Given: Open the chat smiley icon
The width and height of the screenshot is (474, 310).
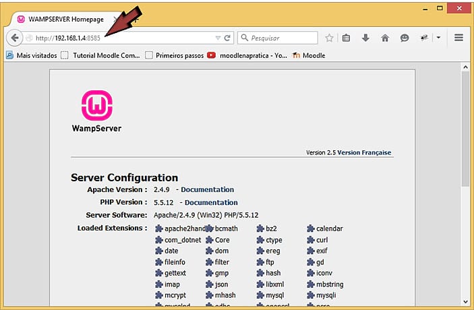Looking at the screenshot, I should pyautogui.click(x=404, y=38).
